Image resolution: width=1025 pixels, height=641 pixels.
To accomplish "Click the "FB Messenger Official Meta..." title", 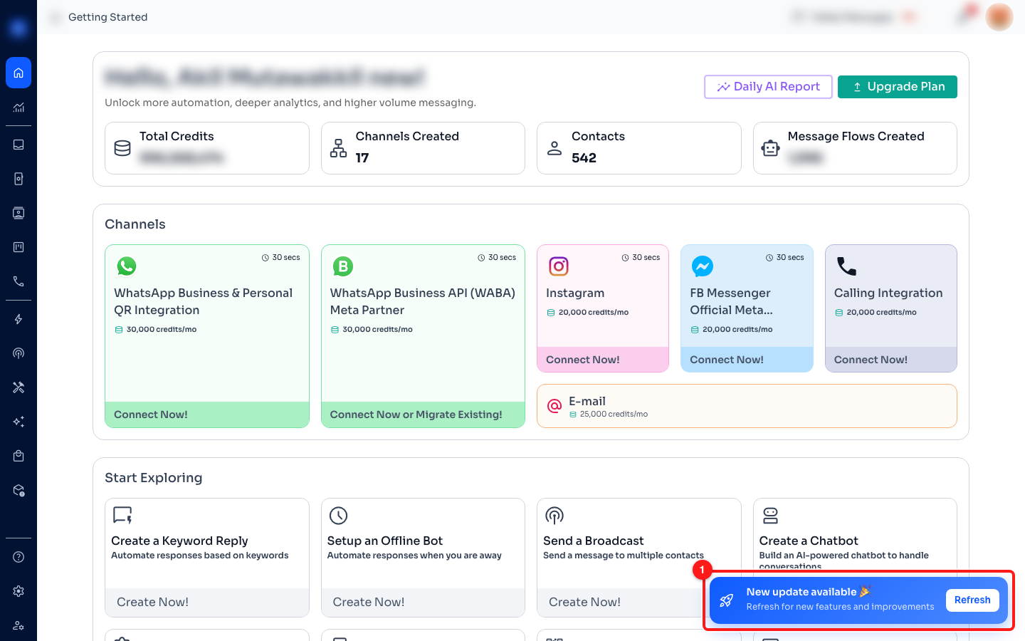I will (x=731, y=301).
